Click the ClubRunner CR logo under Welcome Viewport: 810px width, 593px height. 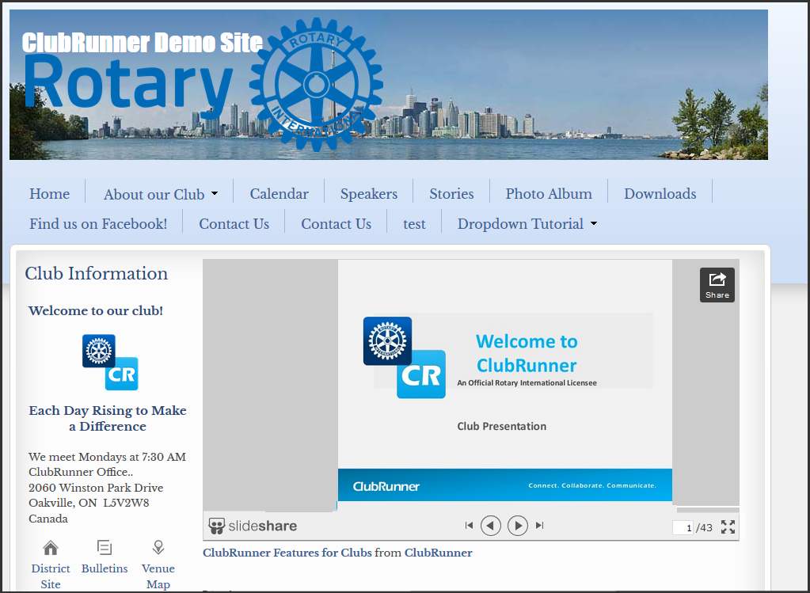coord(110,362)
